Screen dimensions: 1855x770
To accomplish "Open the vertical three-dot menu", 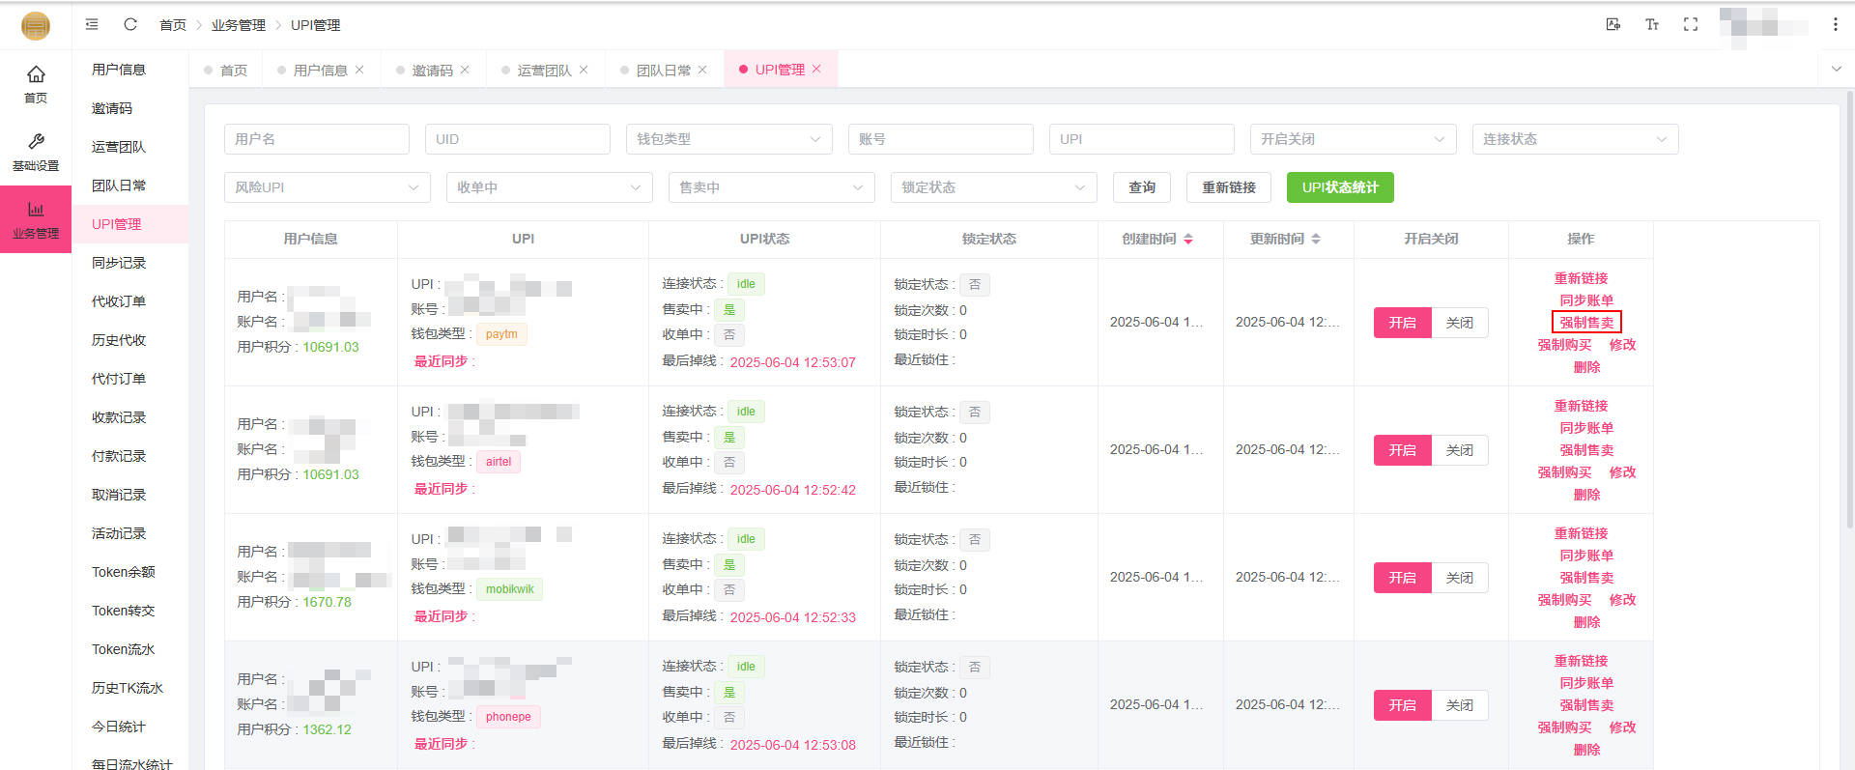I will pyautogui.click(x=1835, y=24).
